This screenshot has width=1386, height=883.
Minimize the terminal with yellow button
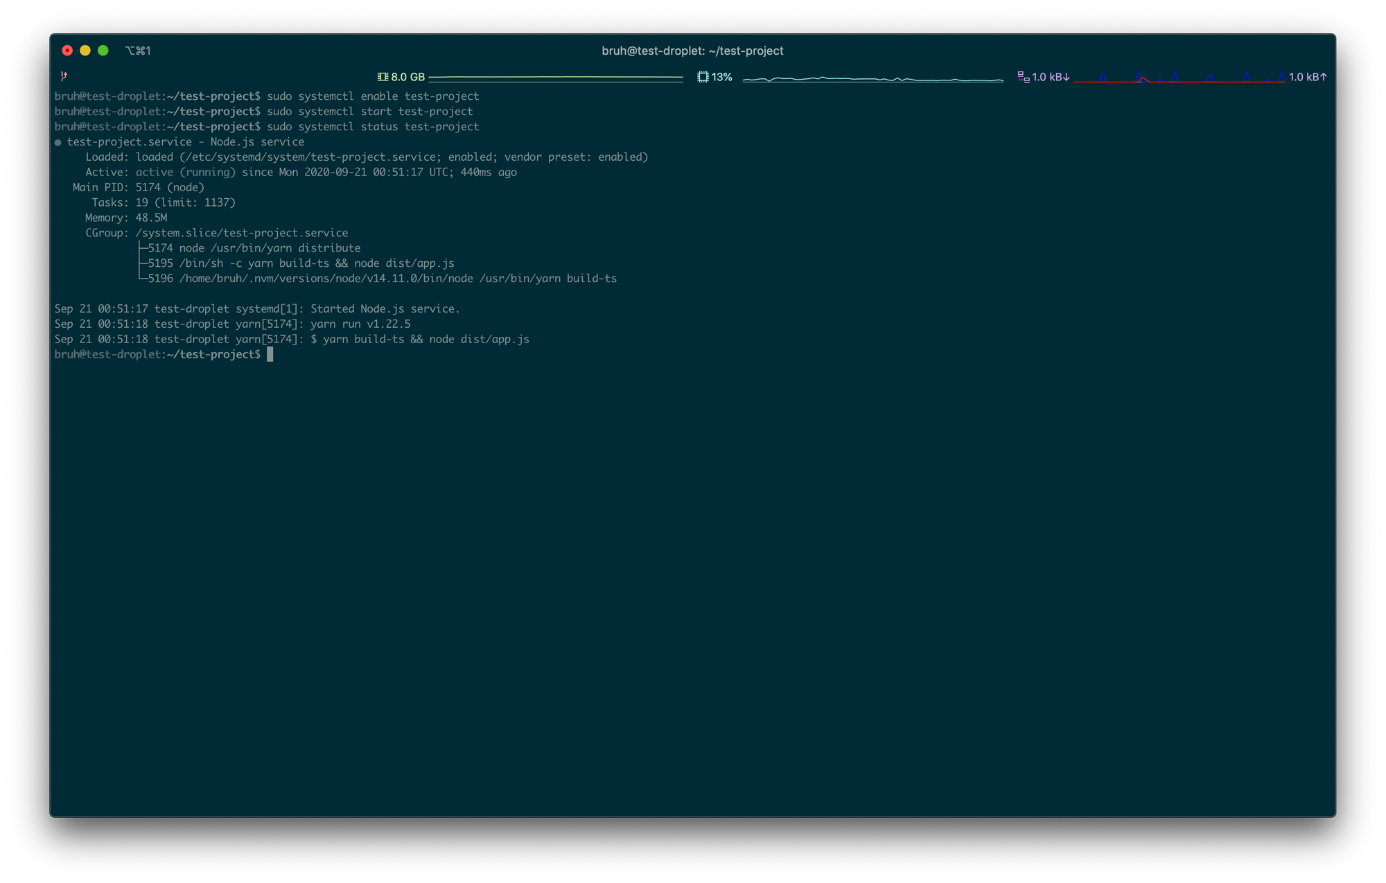pos(85,51)
